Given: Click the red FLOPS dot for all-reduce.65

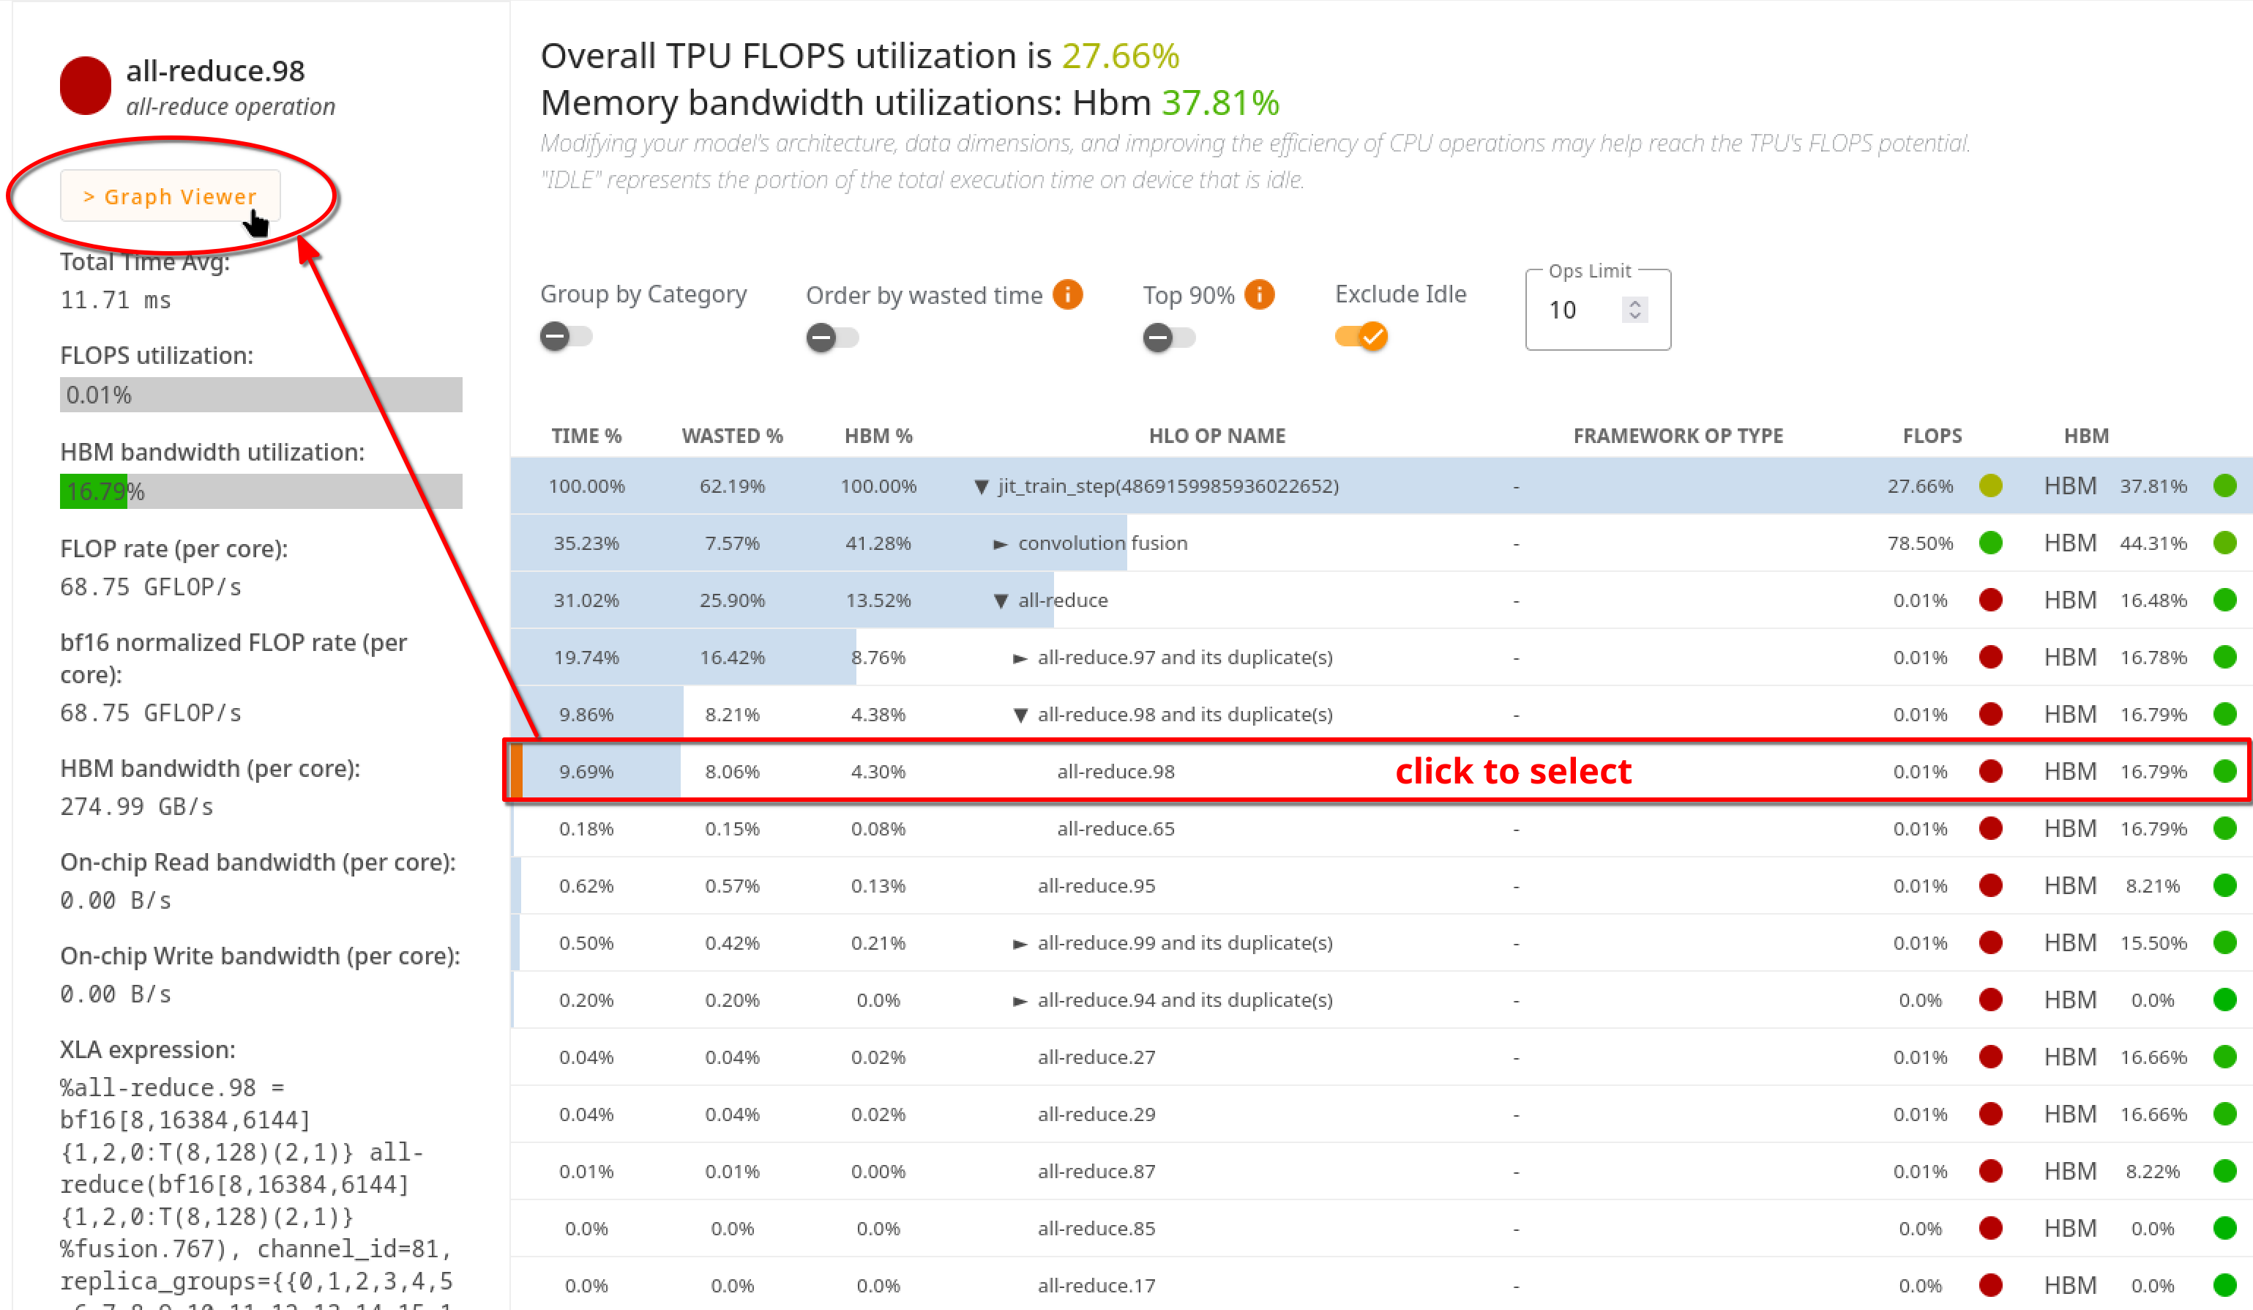Looking at the screenshot, I should pos(1992,828).
